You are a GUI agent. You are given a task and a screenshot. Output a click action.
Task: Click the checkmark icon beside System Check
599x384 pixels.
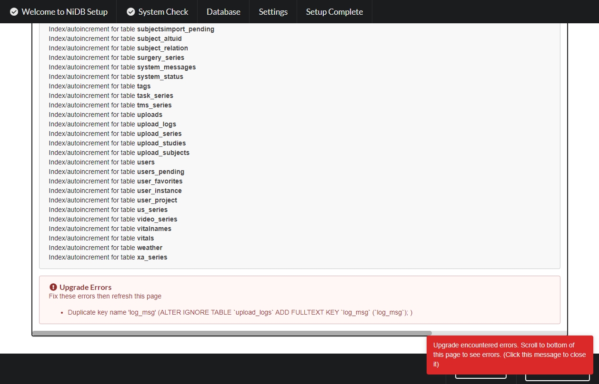click(x=131, y=12)
